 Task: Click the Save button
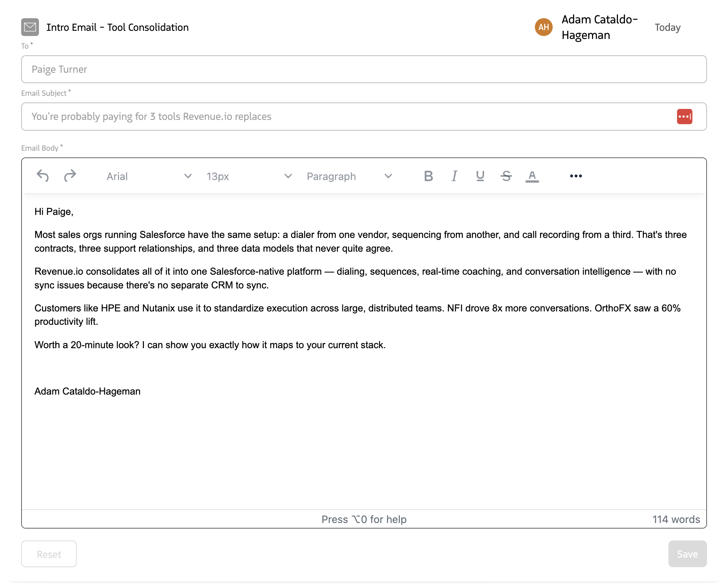(x=687, y=554)
